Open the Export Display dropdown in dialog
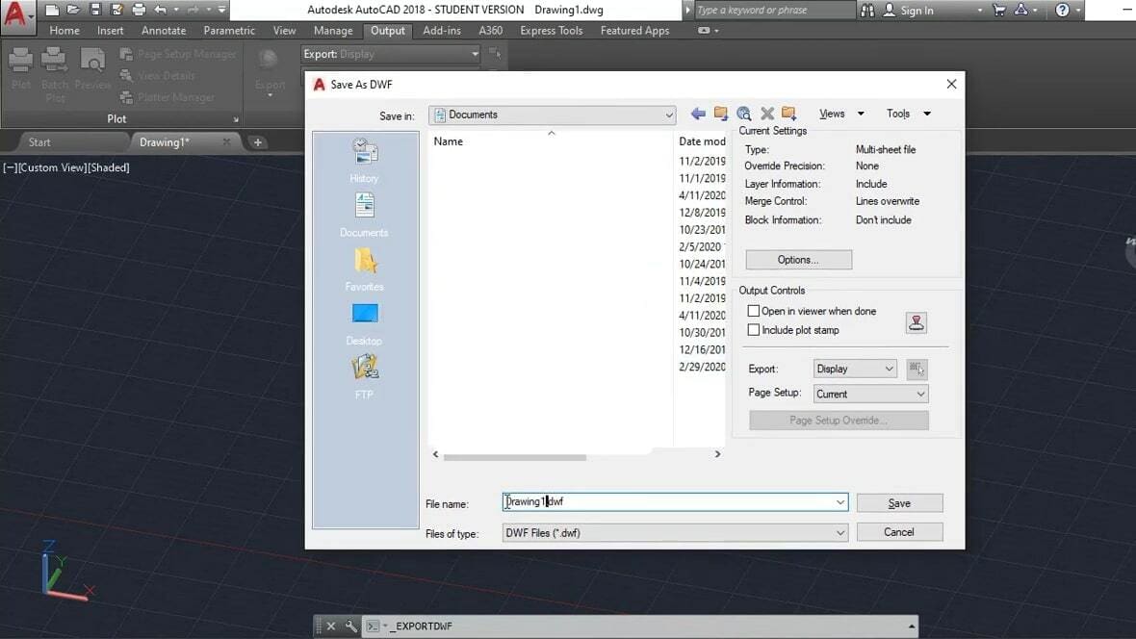 click(x=855, y=369)
